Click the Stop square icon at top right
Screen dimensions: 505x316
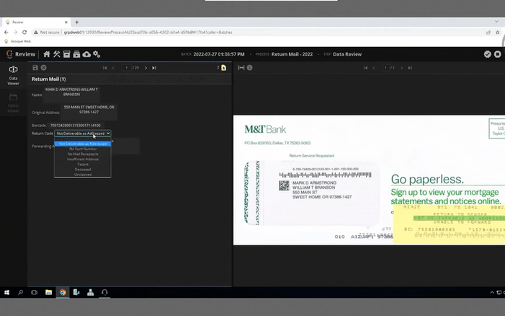coord(498,54)
